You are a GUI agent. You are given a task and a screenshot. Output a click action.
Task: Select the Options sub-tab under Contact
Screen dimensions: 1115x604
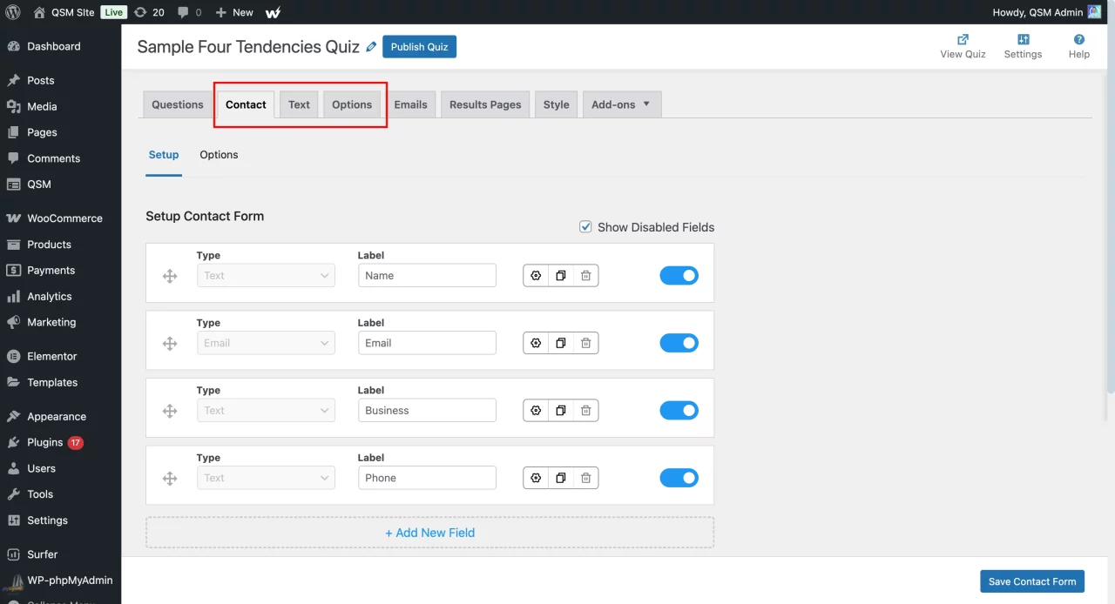(x=219, y=155)
